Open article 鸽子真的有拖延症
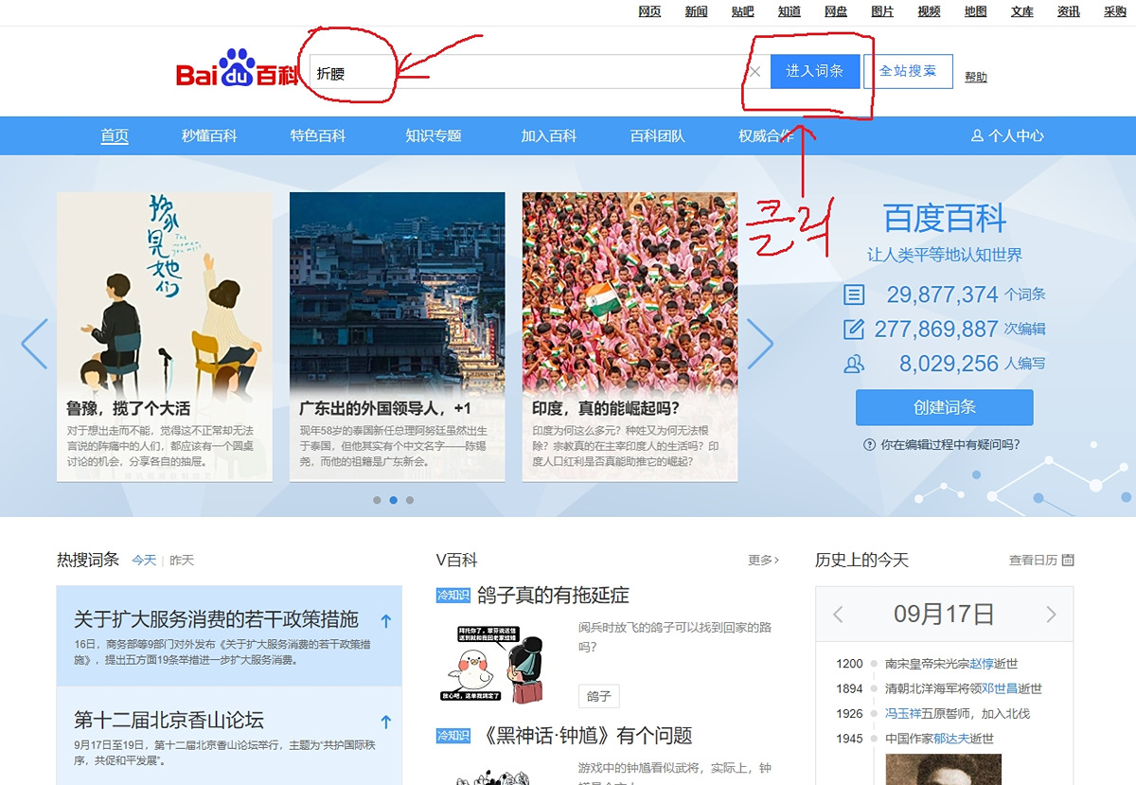The height and width of the screenshot is (785, 1136). [x=554, y=595]
